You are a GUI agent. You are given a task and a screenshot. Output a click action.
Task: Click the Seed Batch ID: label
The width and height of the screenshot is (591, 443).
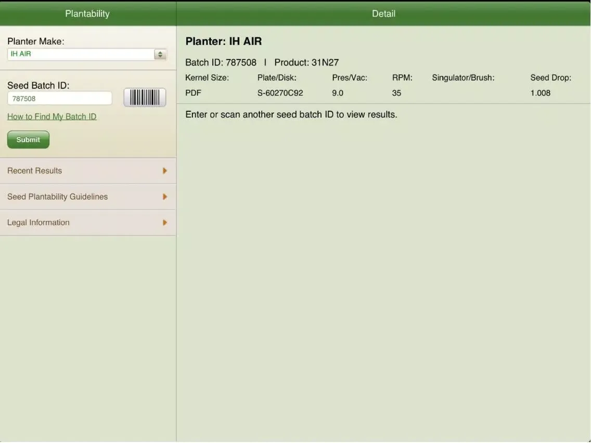pyautogui.click(x=38, y=85)
